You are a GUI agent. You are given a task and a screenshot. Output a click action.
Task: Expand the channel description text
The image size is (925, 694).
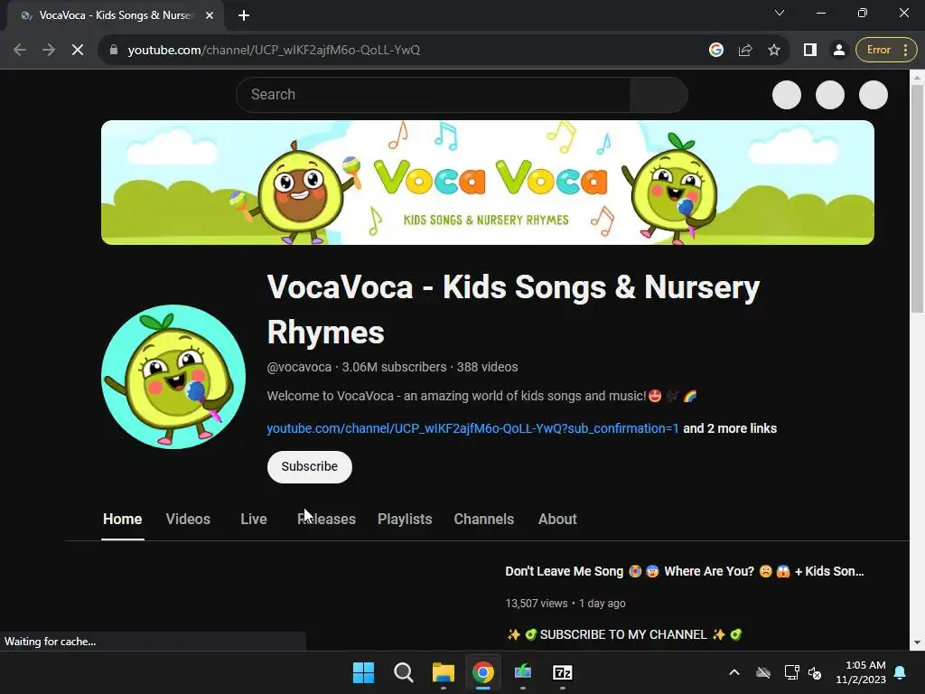481,396
